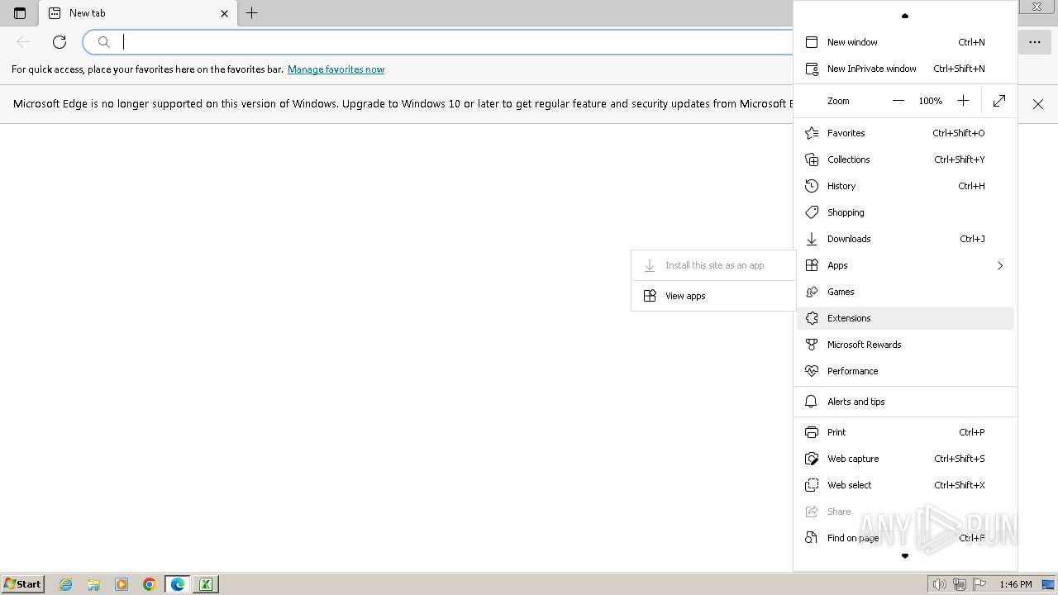The image size is (1058, 595).
Task: Open the Manage favorites now link
Action: 336,69
